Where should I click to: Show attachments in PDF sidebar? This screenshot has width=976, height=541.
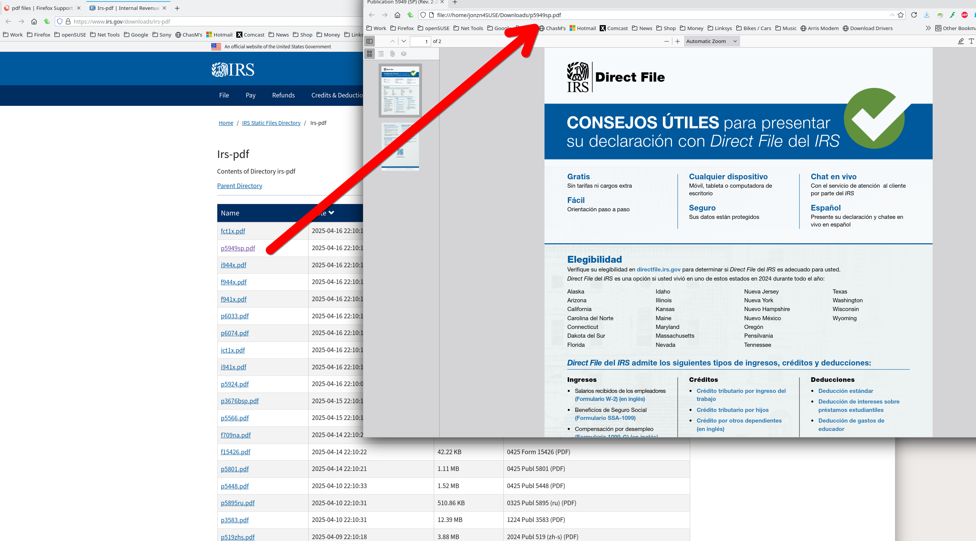coord(392,54)
